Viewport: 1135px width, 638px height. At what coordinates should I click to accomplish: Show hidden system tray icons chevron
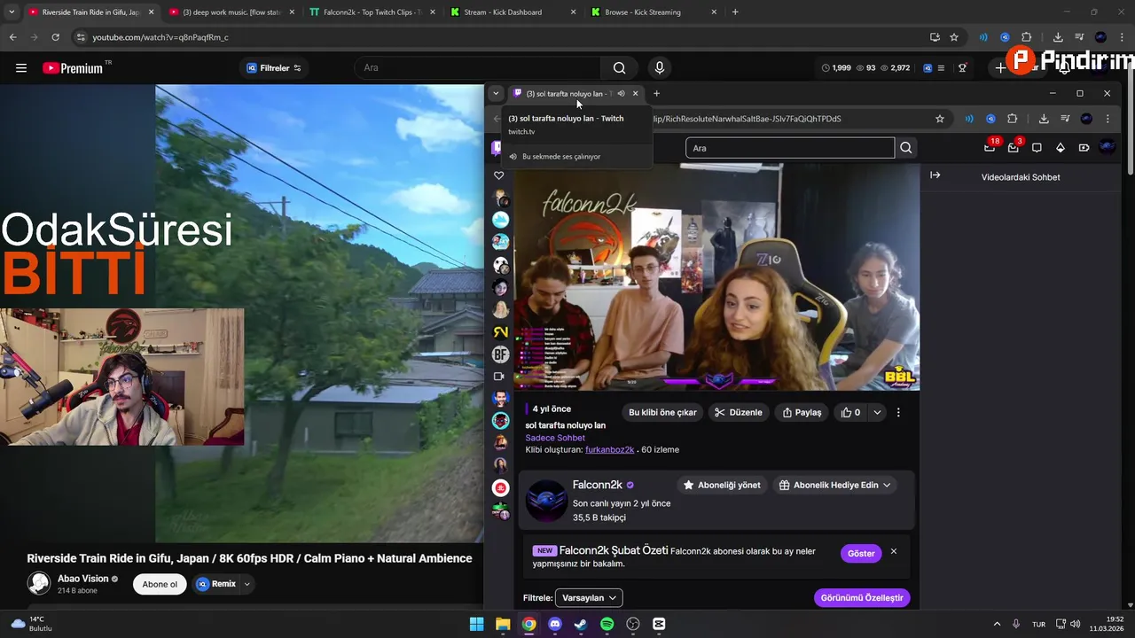click(997, 624)
